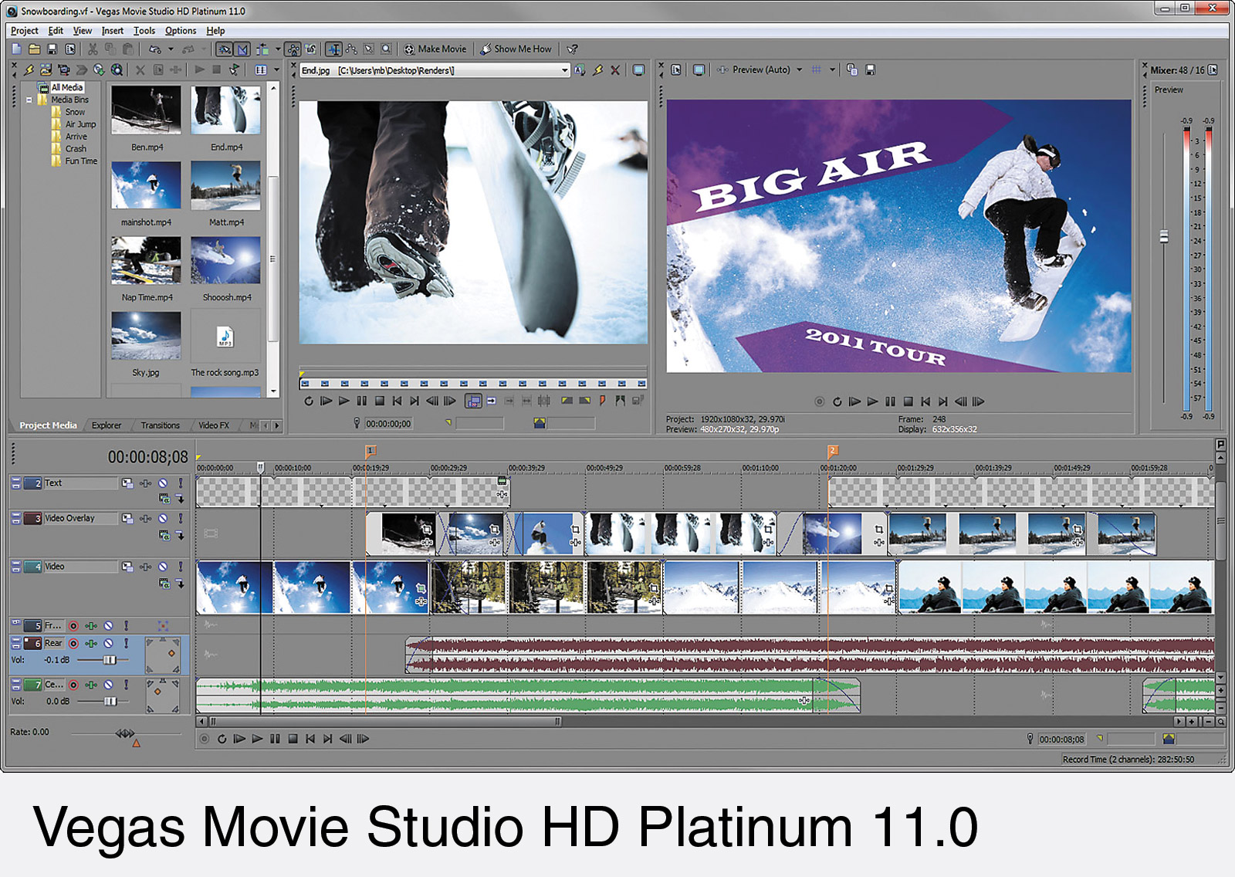1235x877 pixels.
Task: Switch to the Explorer tab
Action: point(107,425)
